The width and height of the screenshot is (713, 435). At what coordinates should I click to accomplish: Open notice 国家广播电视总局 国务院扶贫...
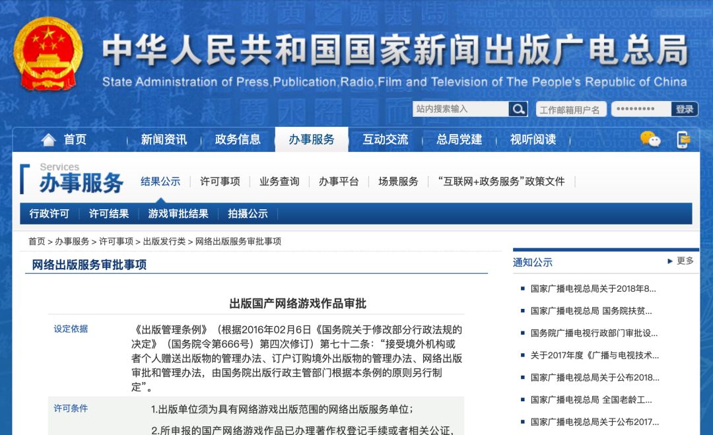coord(591,311)
